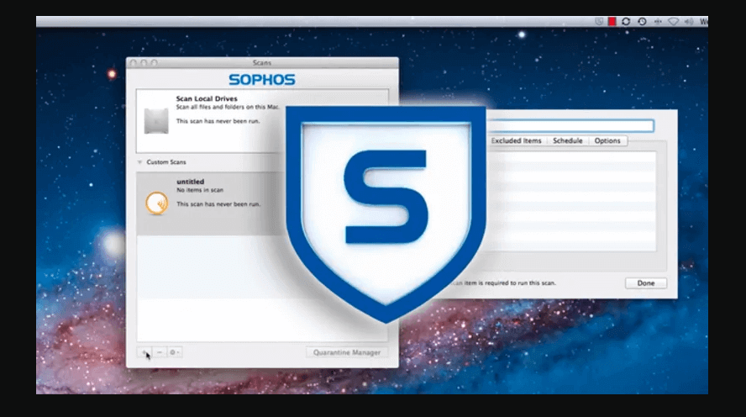746x417 pixels.
Task: Click the scan items list in the sheet
Action: (x=571, y=202)
